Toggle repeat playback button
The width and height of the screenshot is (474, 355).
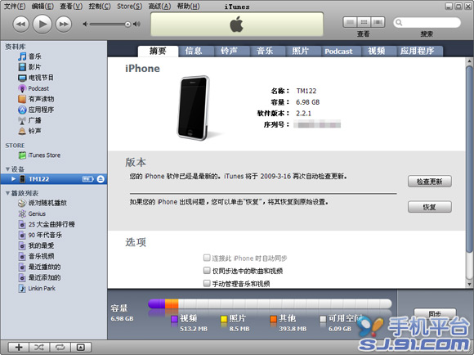[60, 347]
